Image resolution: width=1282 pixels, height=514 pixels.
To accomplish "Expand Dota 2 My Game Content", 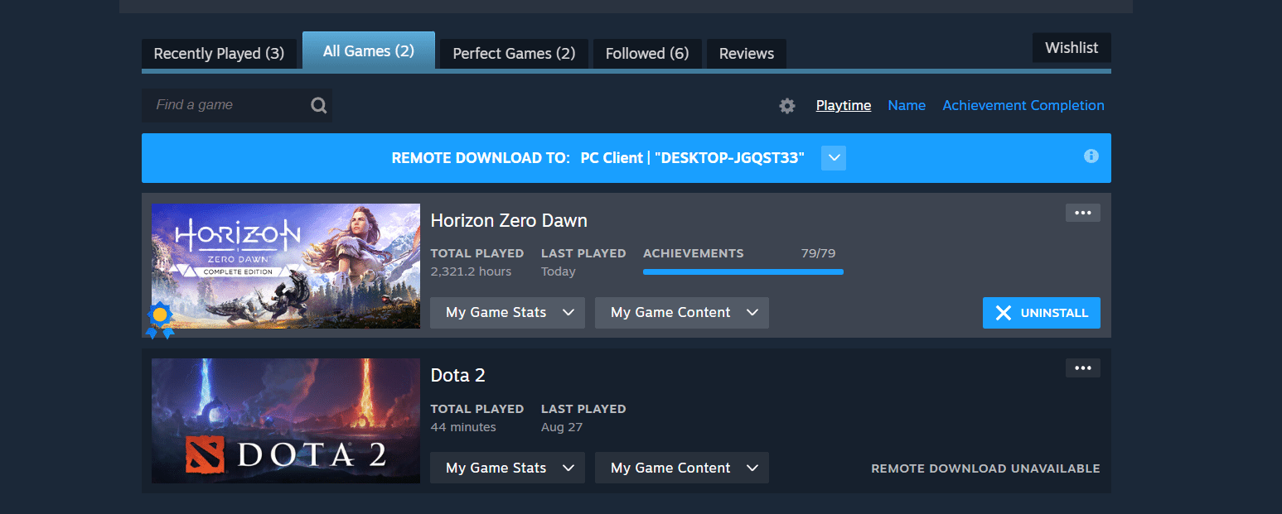I will 682,468.
